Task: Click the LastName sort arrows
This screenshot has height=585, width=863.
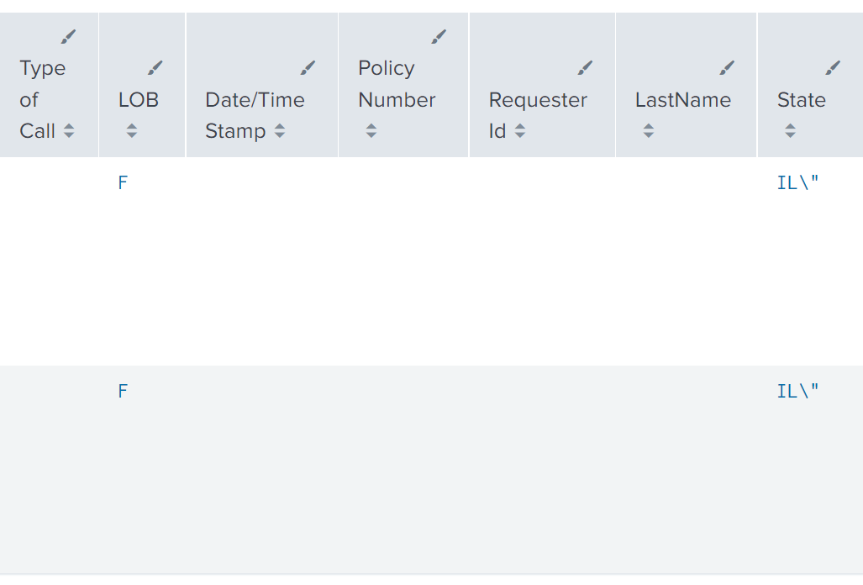Action: tap(649, 131)
